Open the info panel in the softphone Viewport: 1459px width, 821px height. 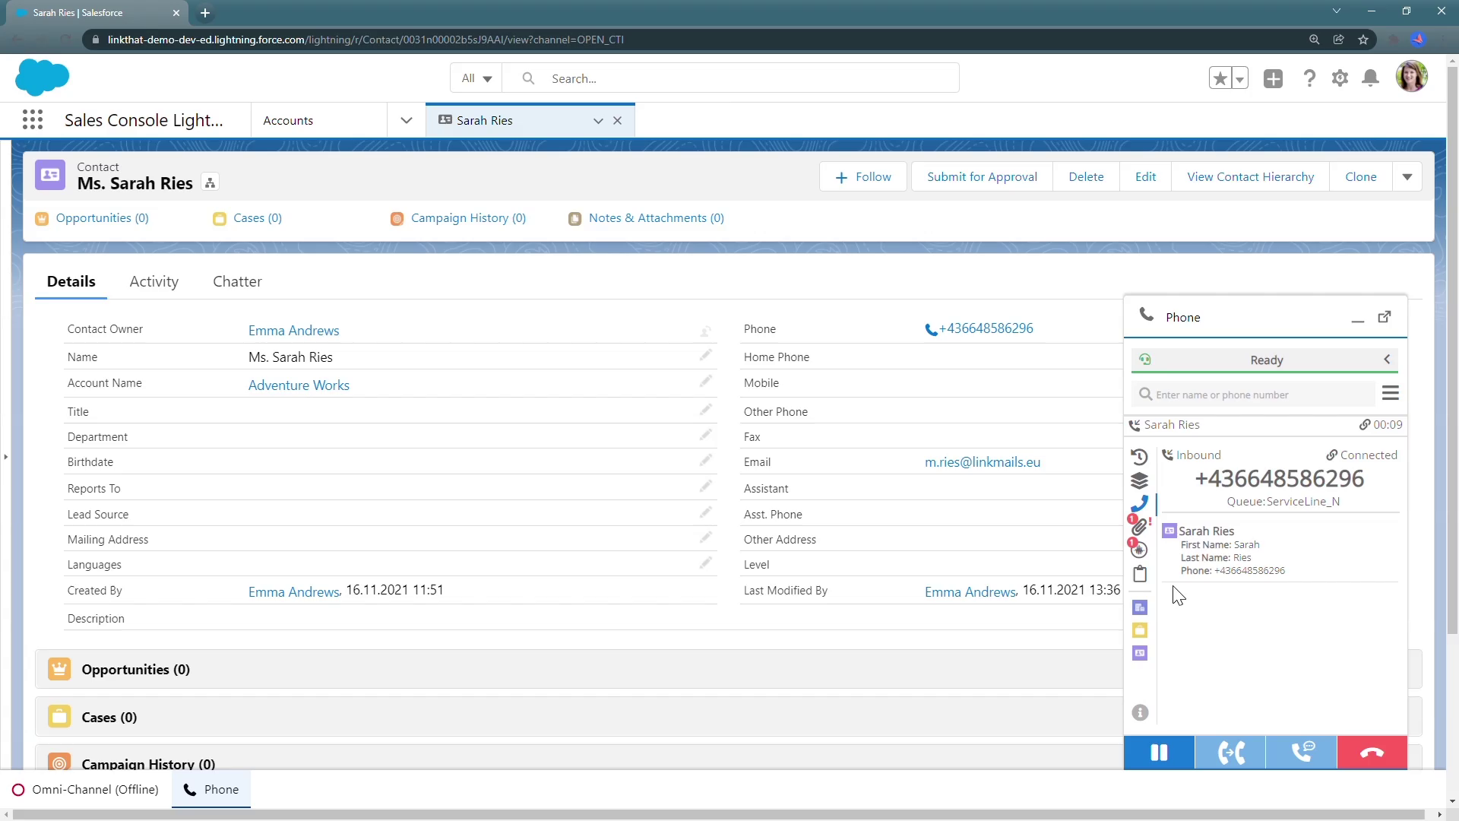1140,712
